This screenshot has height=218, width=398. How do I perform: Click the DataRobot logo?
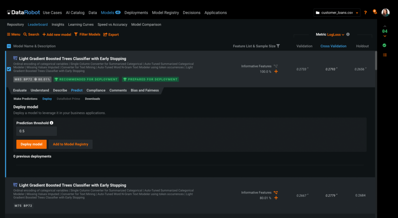[x=23, y=12]
